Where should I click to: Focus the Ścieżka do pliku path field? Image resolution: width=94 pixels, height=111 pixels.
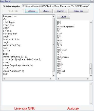(x=56, y=6)
